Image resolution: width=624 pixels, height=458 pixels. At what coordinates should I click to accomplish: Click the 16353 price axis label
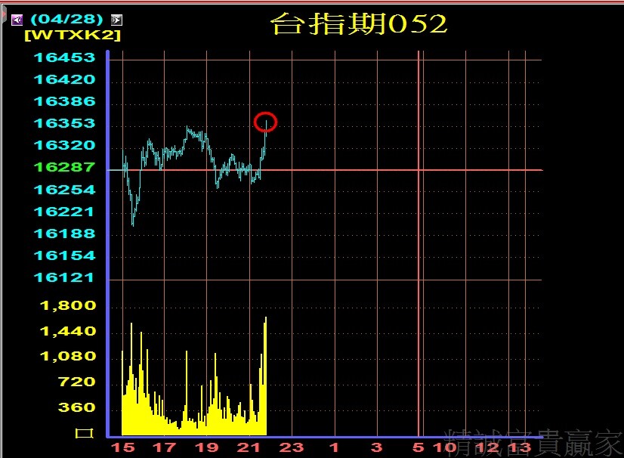[65, 123]
